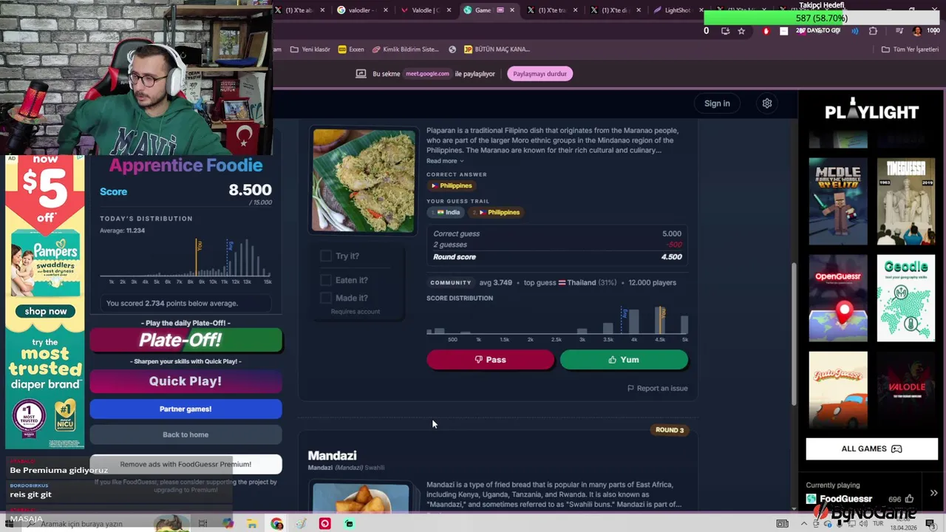Expand the 'Read more' description
Image resolution: width=946 pixels, height=532 pixels.
(x=445, y=161)
